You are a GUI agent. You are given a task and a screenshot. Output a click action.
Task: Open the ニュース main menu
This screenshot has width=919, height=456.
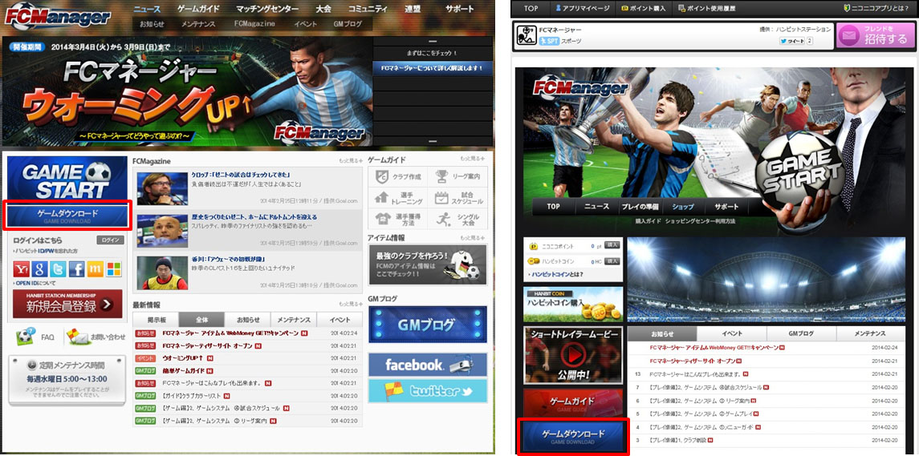pos(147,9)
